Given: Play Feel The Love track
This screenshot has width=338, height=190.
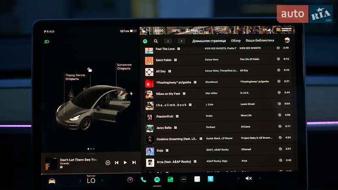Looking at the screenshot, I should pos(217,49).
